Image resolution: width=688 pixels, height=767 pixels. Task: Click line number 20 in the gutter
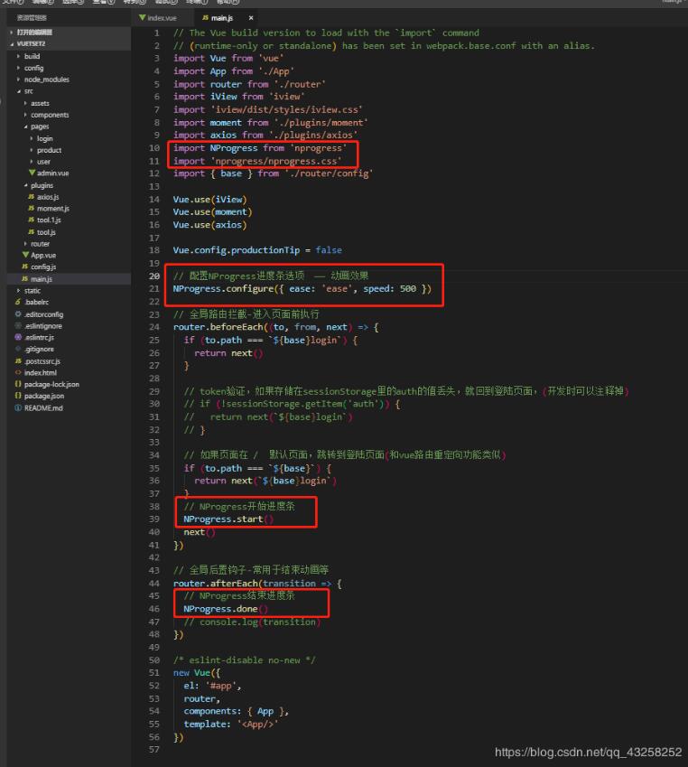click(x=154, y=276)
